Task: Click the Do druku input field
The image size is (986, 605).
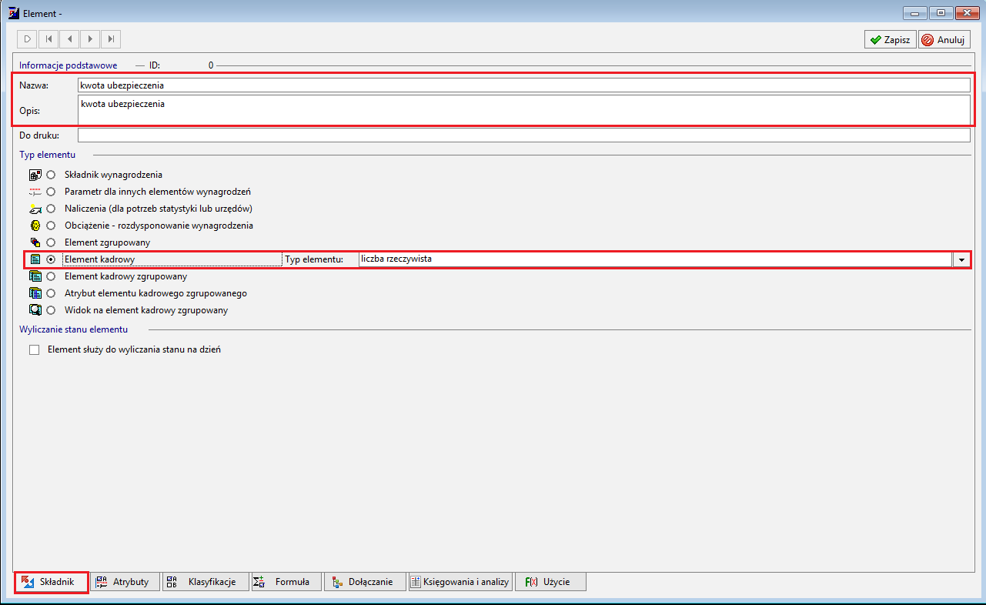Action: point(524,135)
